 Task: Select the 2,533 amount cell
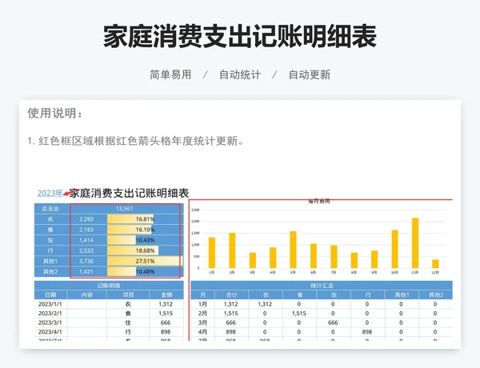click(x=86, y=250)
